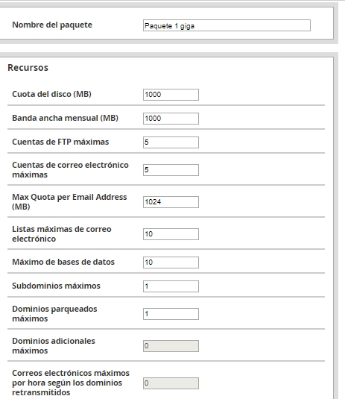Click the Recursos section heading

(28, 68)
